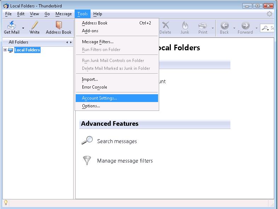
Task: Click the Forward arrow icon
Action: pos(245,26)
